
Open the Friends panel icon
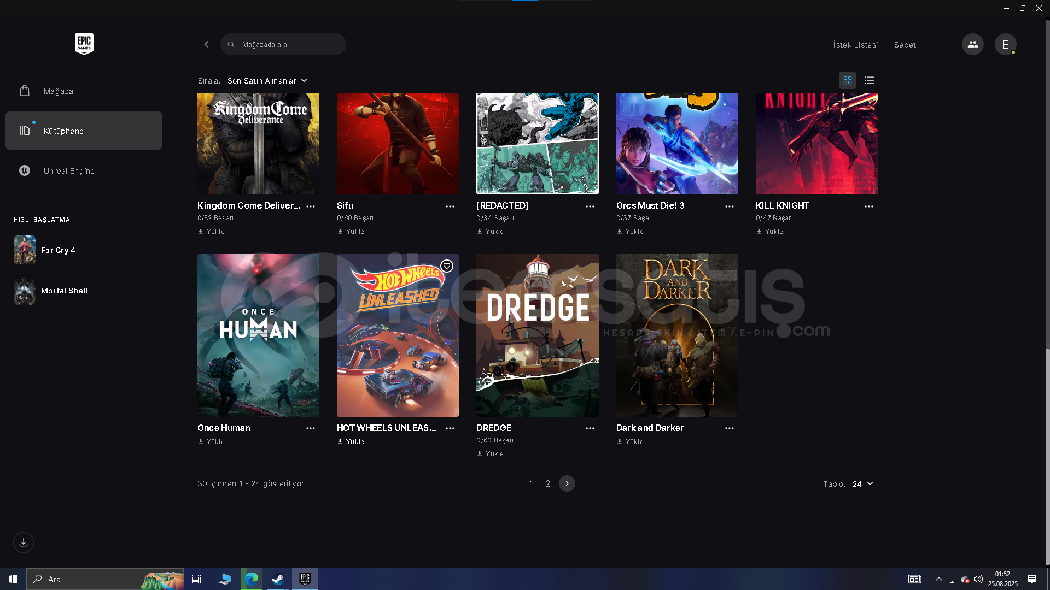tap(972, 44)
